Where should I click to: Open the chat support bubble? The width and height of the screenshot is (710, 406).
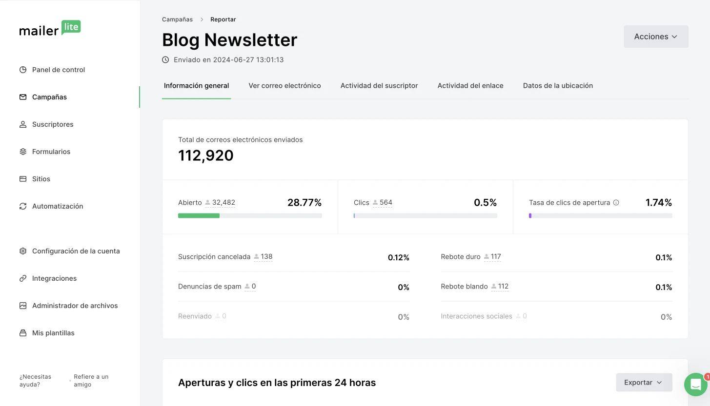[x=695, y=385]
